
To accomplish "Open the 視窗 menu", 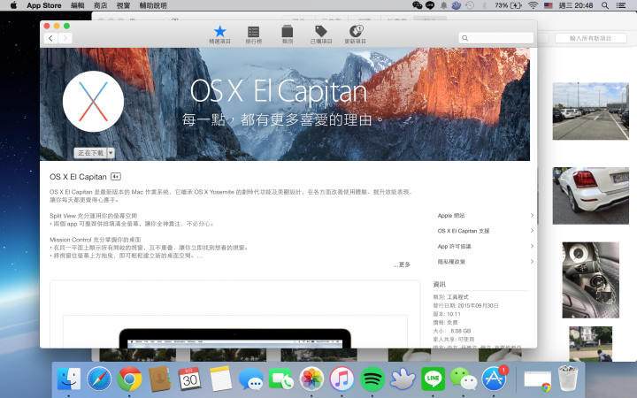I will [x=123, y=5].
